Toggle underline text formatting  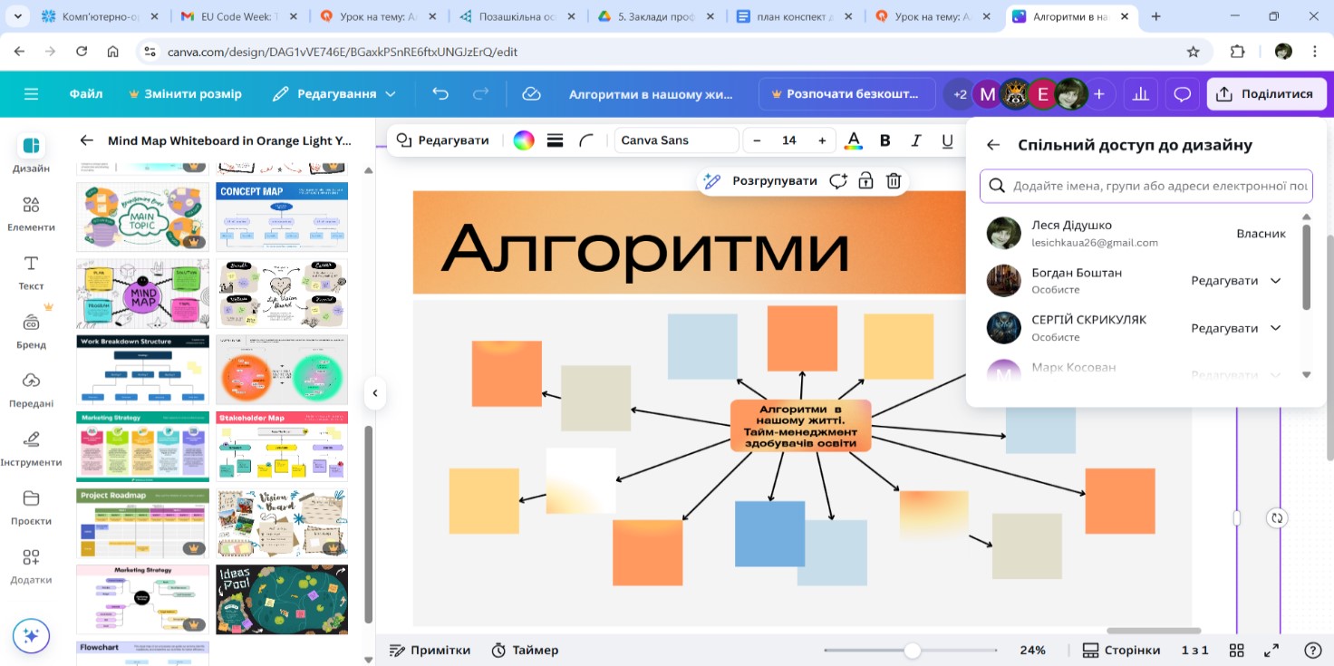[x=947, y=140]
